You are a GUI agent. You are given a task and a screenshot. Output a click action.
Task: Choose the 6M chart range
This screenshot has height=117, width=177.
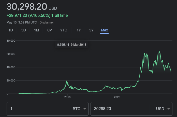(x=50, y=30)
